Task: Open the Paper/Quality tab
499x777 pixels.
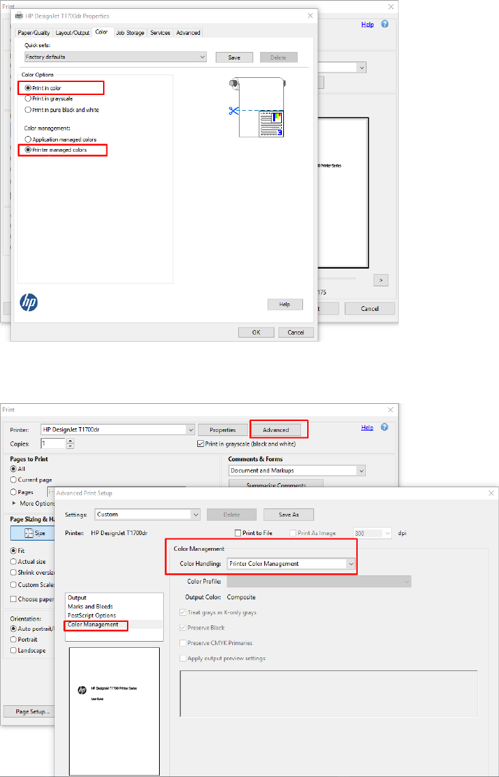Action: (33, 33)
